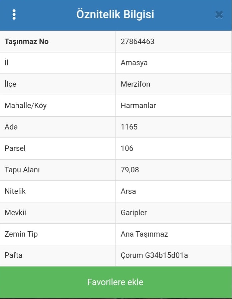This screenshot has height=299, width=232.
Task: Tap the Nitelik value Arsa
Action: tap(128, 191)
